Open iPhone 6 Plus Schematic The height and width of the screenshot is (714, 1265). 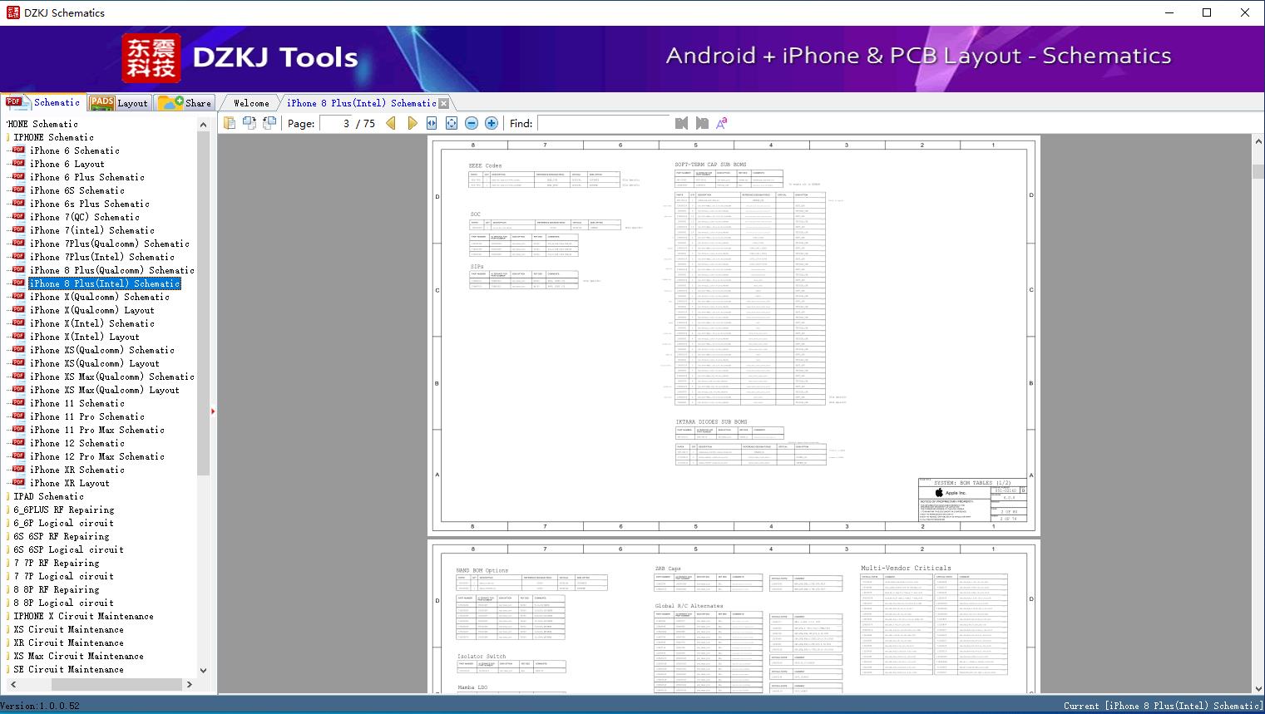[87, 177]
